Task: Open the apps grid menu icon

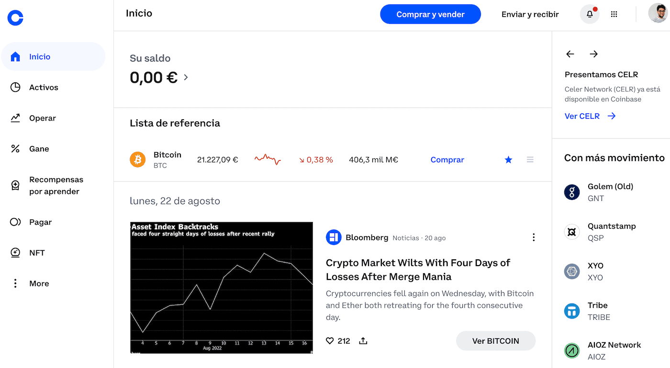Action: pos(614,14)
